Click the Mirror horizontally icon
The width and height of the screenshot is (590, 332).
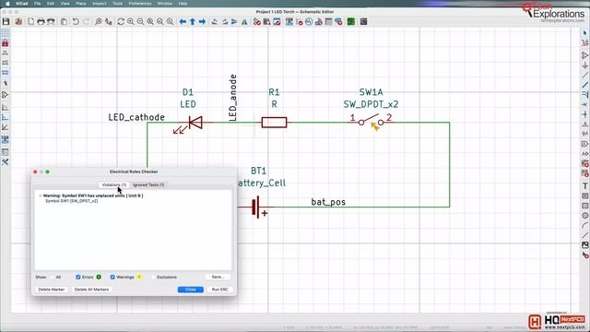click(244, 22)
